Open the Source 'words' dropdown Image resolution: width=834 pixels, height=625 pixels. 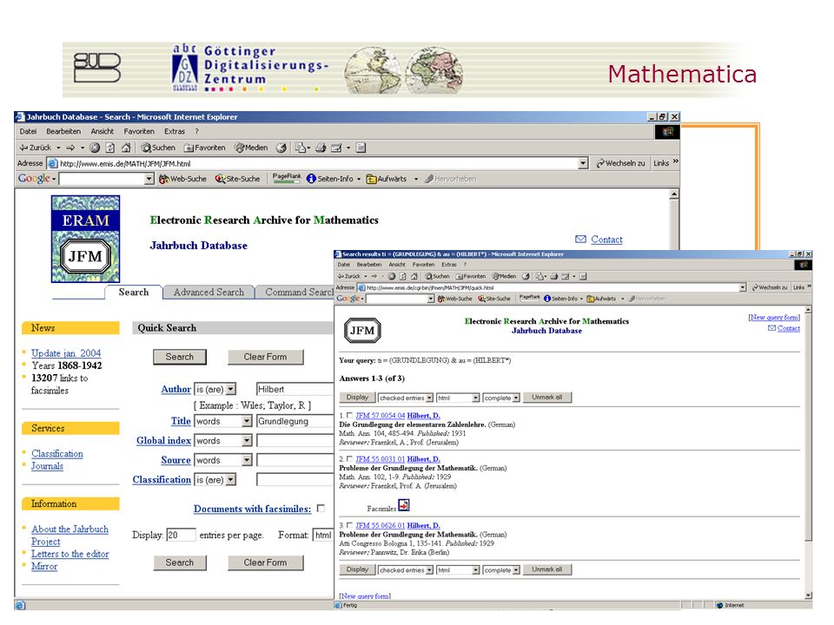click(x=246, y=460)
